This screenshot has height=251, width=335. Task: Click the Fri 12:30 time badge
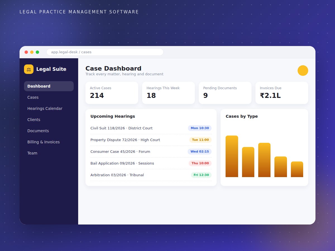[x=201, y=175]
